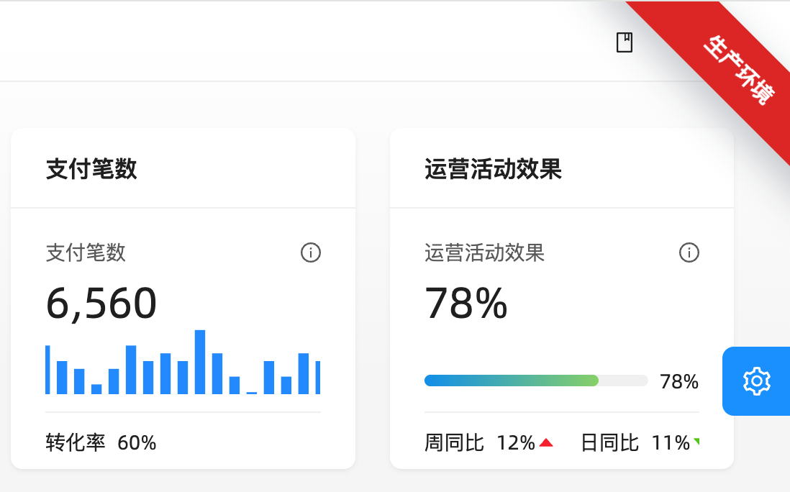Open the settings gear panel button
Screen dimensions: 790x492
[x=756, y=381]
